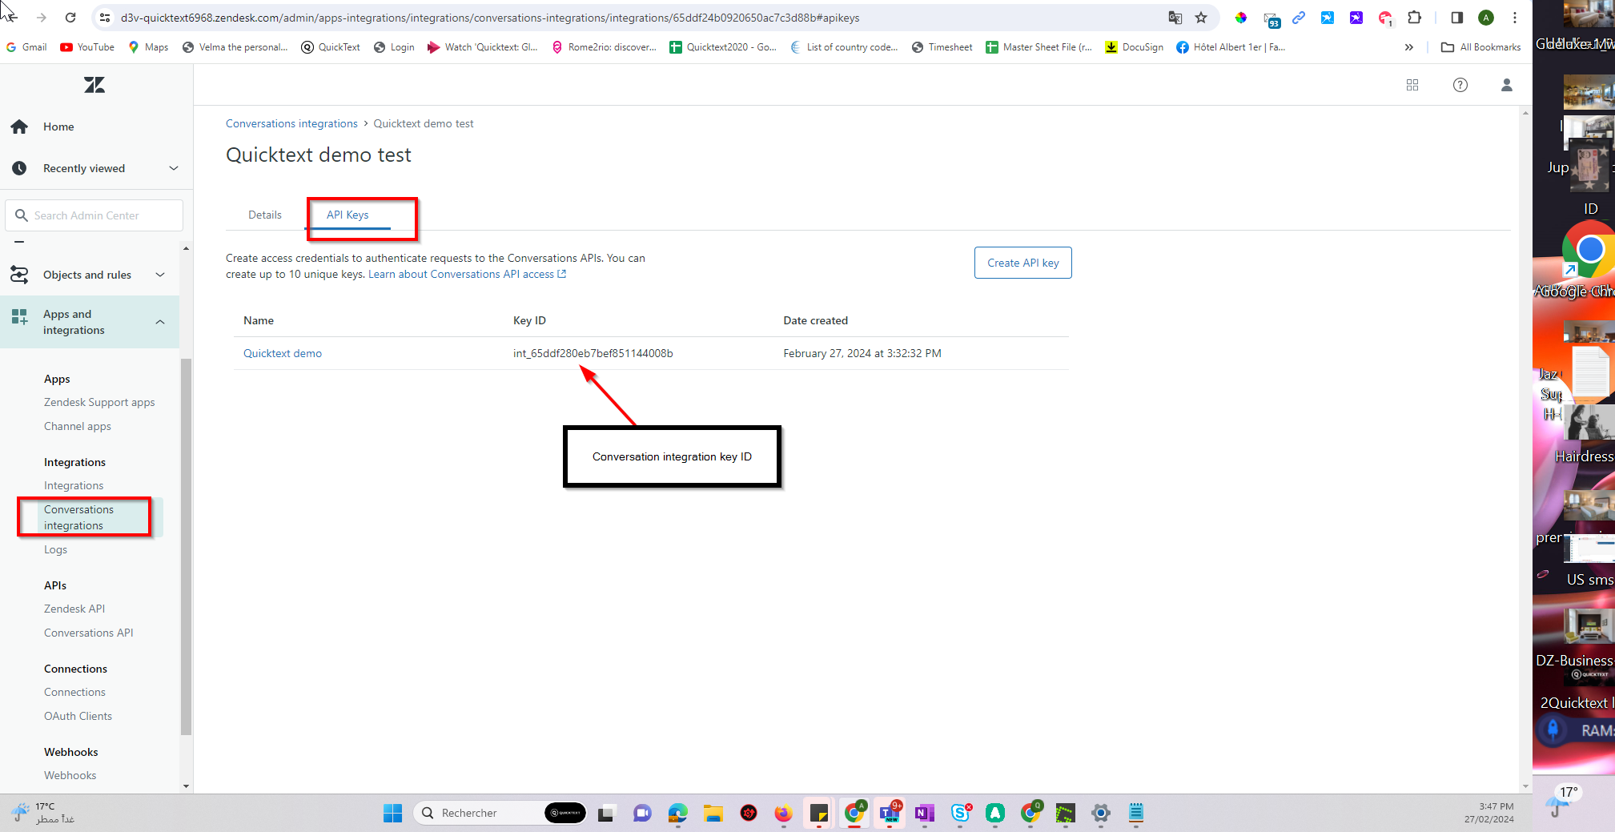Open the Zendesk products grid icon
This screenshot has width=1615, height=832.
coord(1412,85)
